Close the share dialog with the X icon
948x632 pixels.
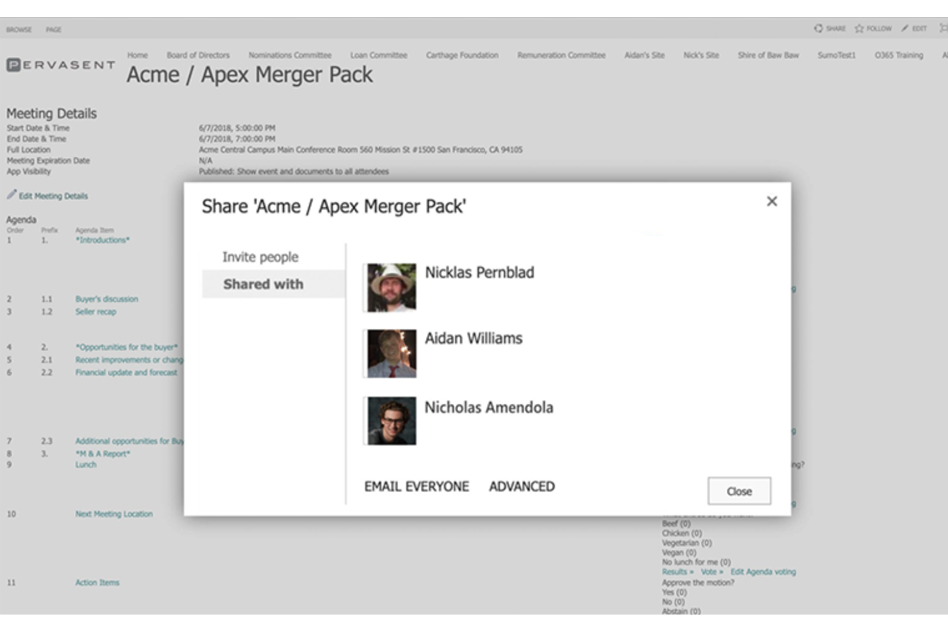pos(772,201)
